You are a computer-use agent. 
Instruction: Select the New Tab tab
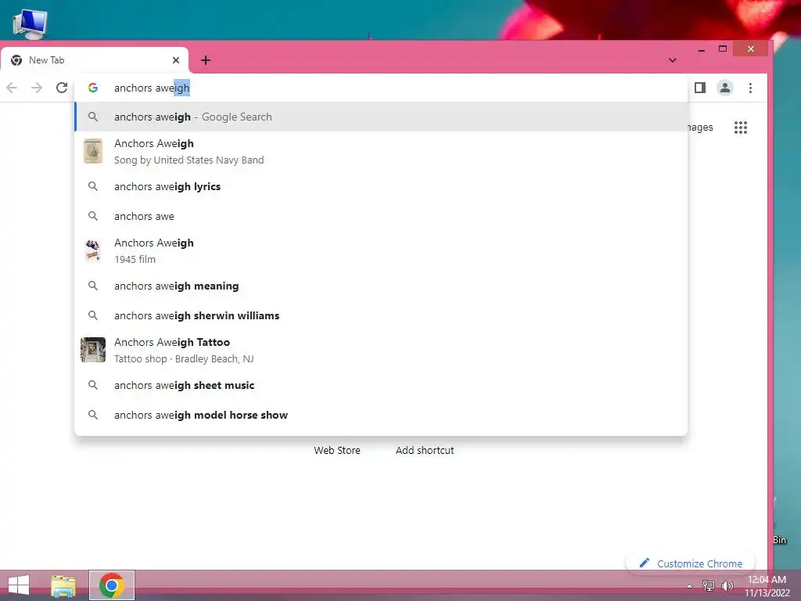95,60
